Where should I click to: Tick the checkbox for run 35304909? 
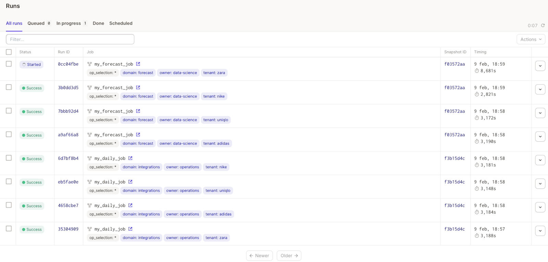9,229
